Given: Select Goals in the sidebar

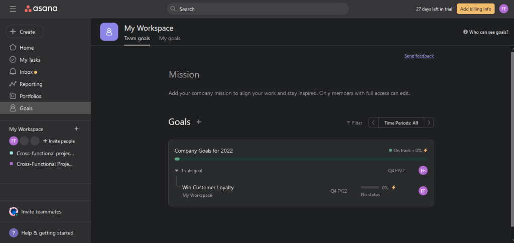Looking at the screenshot, I should pos(45,108).
